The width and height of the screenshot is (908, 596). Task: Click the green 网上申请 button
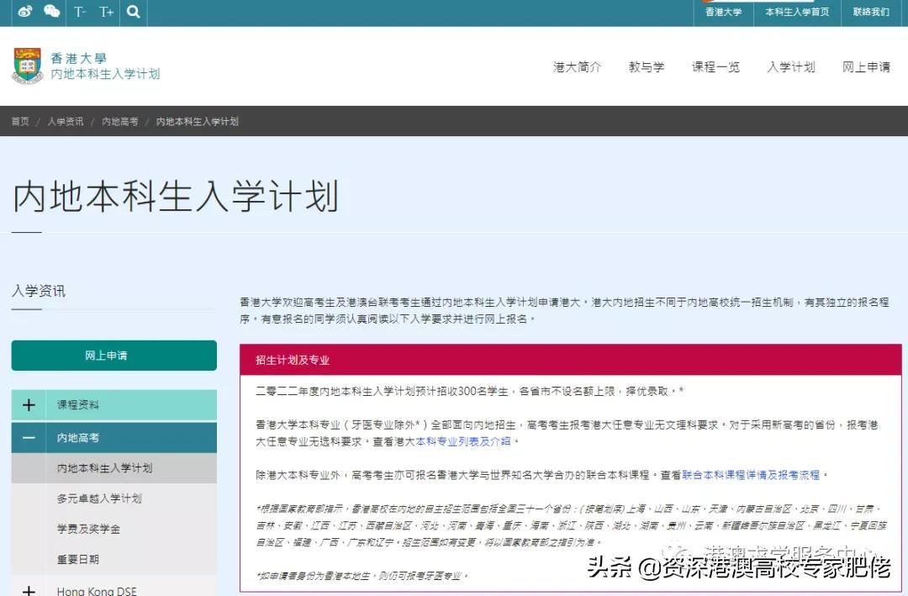tap(114, 355)
